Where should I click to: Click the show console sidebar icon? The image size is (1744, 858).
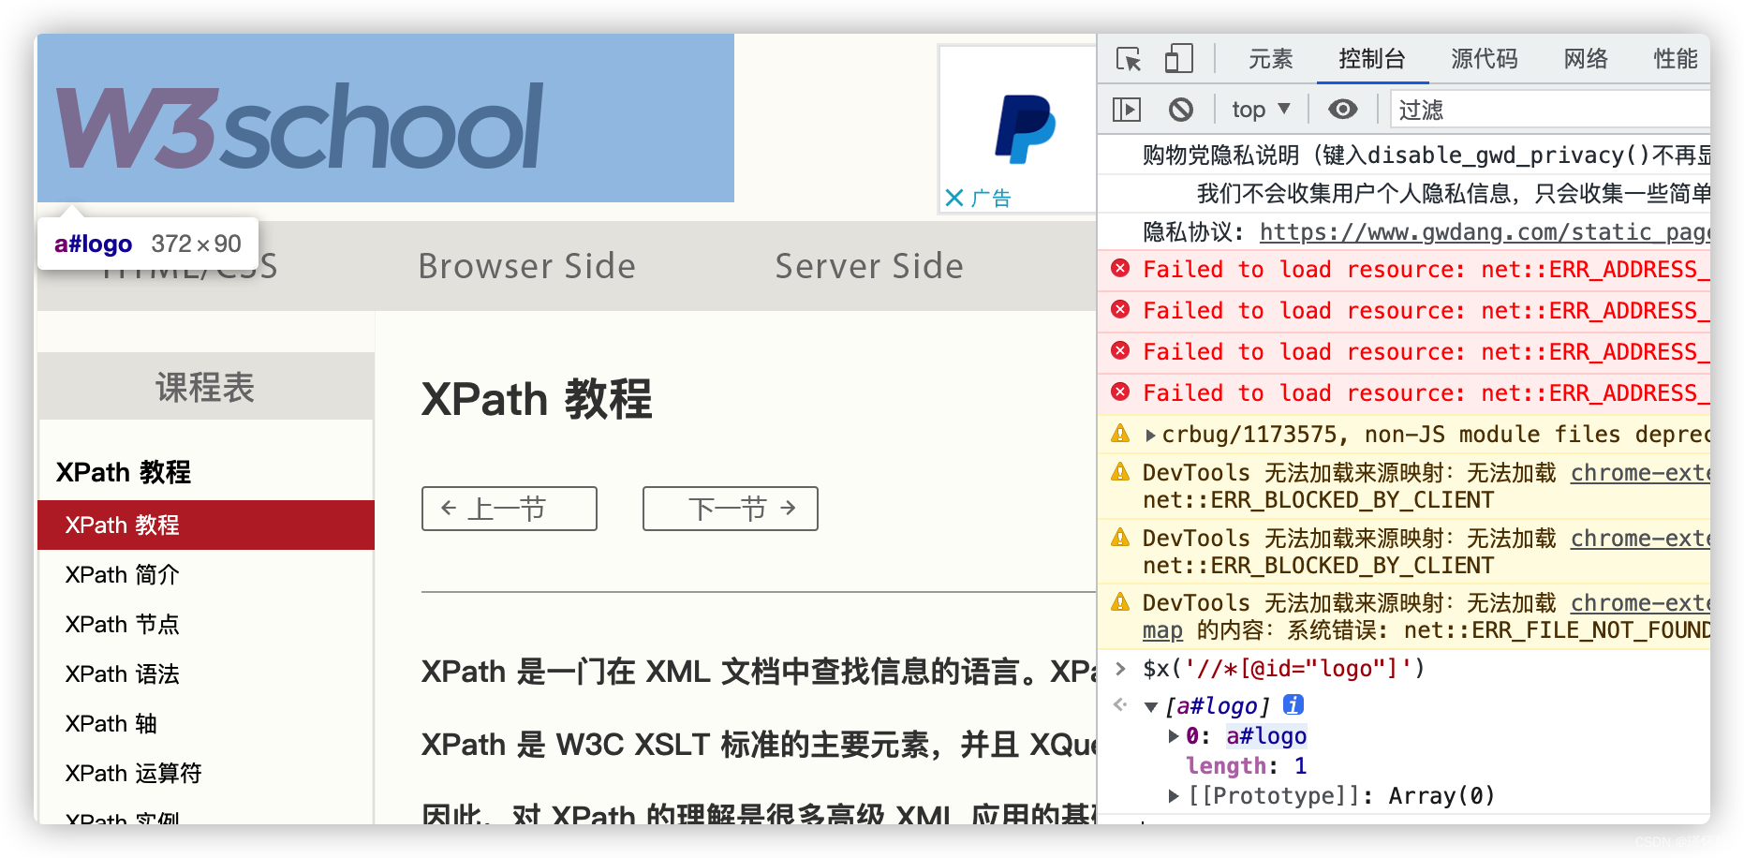pos(1127,109)
